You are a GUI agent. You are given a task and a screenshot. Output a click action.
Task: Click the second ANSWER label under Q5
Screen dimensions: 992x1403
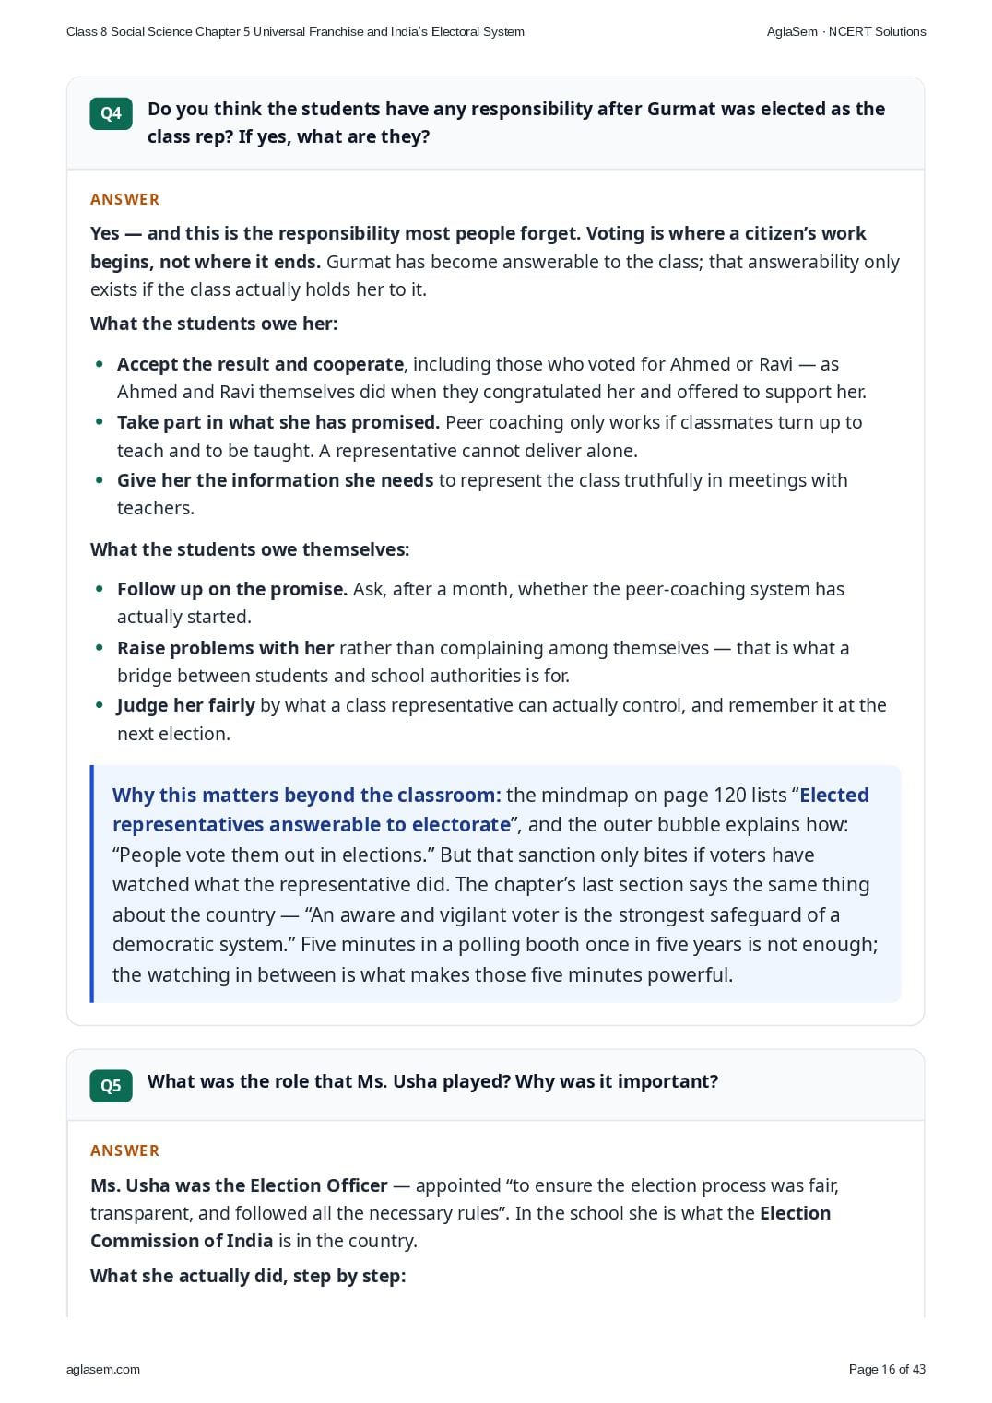click(x=124, y=1150)
